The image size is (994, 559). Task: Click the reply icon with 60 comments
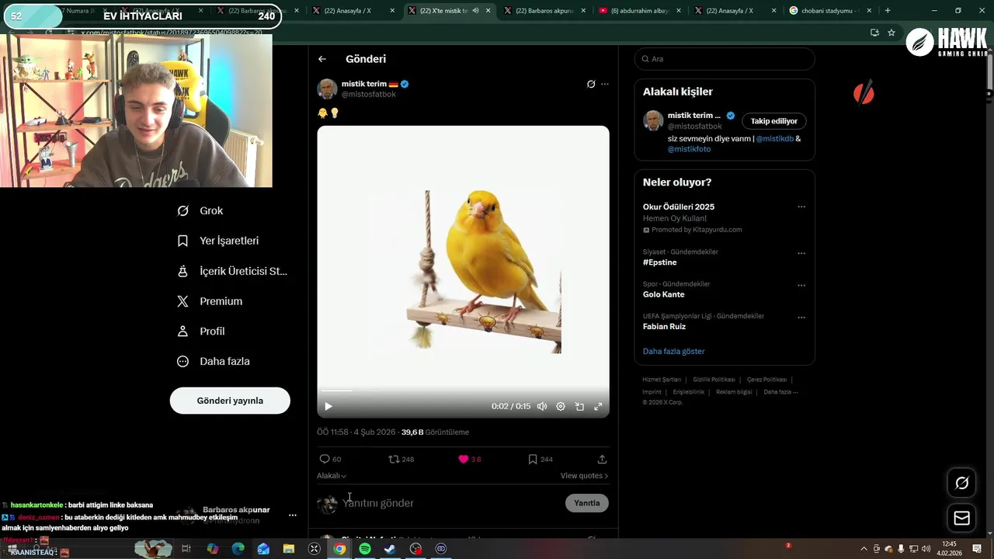tap(330, 459)
